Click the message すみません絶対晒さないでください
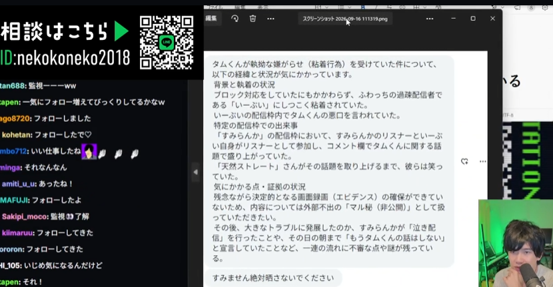The width and height of the screenshot is (553, 287). (x=273, y=278)
